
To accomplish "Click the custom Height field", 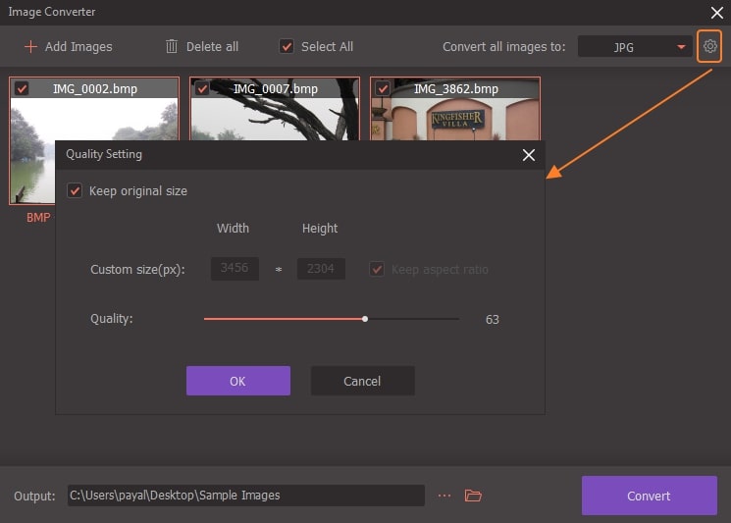I will tap(321, 269).
